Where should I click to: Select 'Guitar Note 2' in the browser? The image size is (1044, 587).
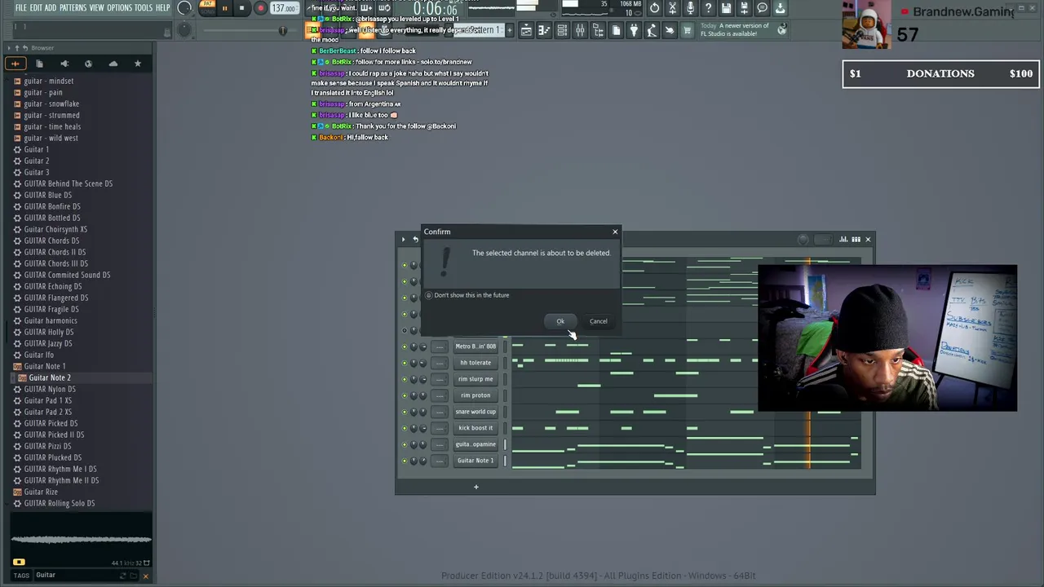[x=50, y=377]
